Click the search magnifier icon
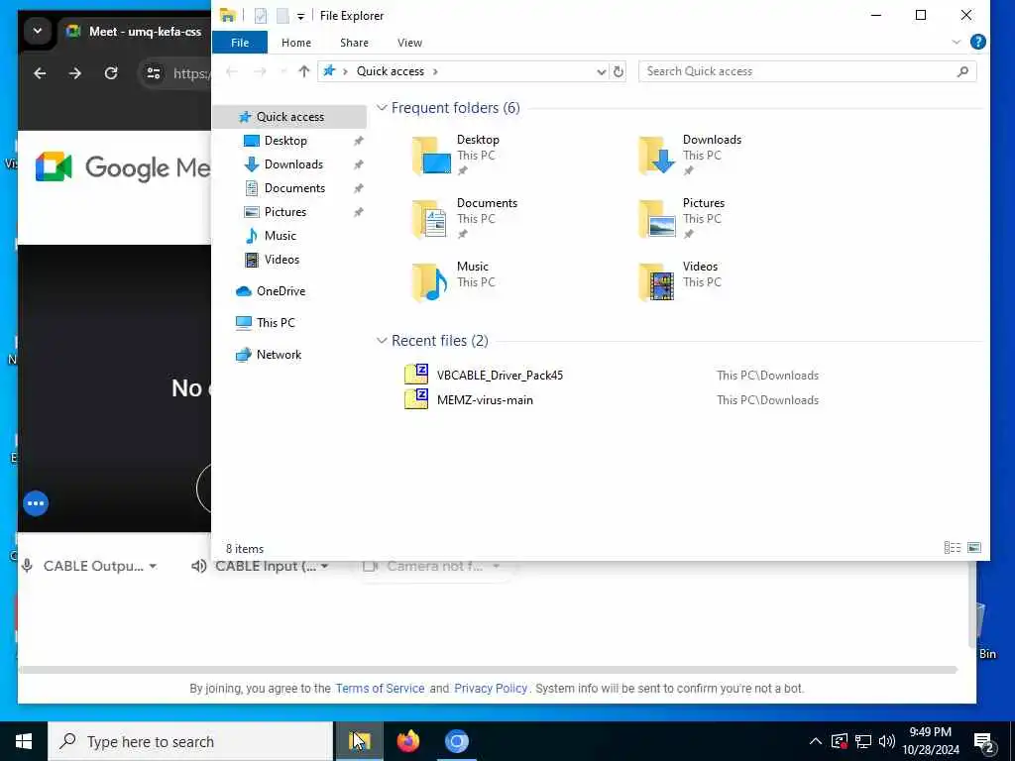 962,71
